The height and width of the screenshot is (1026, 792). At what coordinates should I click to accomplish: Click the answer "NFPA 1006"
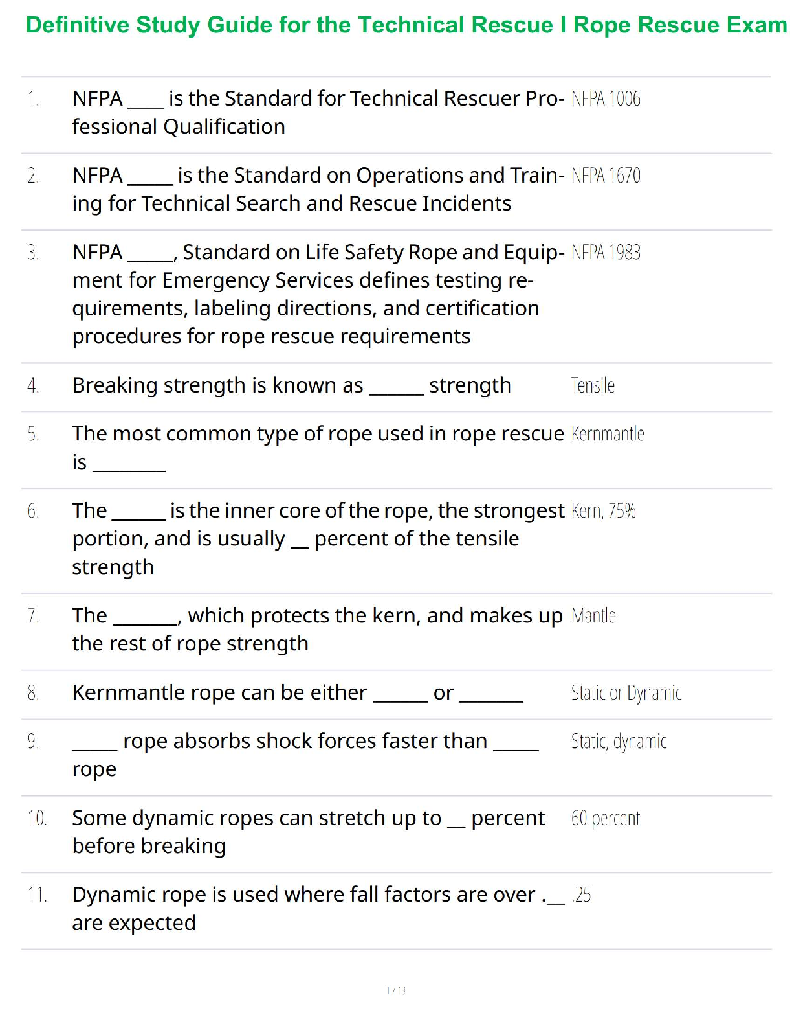point(606,98)
